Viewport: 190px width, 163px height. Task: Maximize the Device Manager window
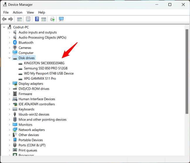tap(170, 5)
